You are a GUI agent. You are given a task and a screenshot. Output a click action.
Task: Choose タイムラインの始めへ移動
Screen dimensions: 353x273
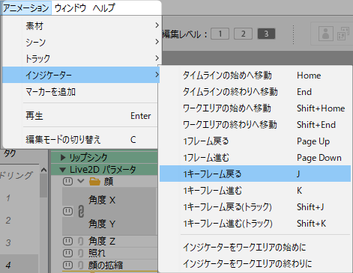(255, 76)
